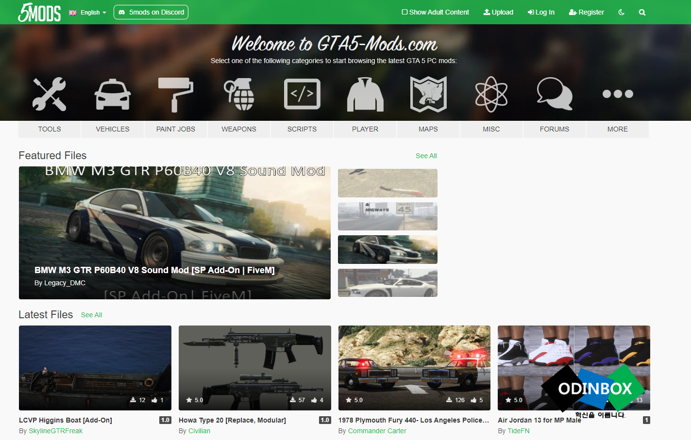Select the white car featured thumbnail
691x440 pixels.
pos(388,283)
